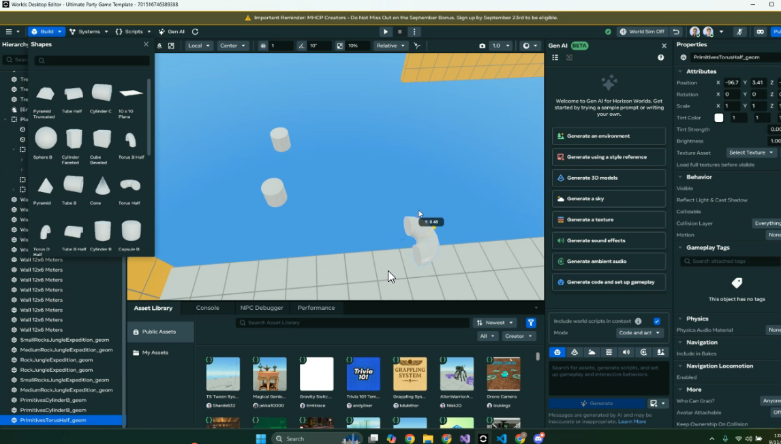
Task: Click the white Tint Color swatch
Action: point(719,118)
